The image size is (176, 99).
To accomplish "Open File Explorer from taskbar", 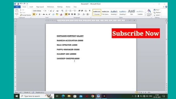I will (69, 96).
